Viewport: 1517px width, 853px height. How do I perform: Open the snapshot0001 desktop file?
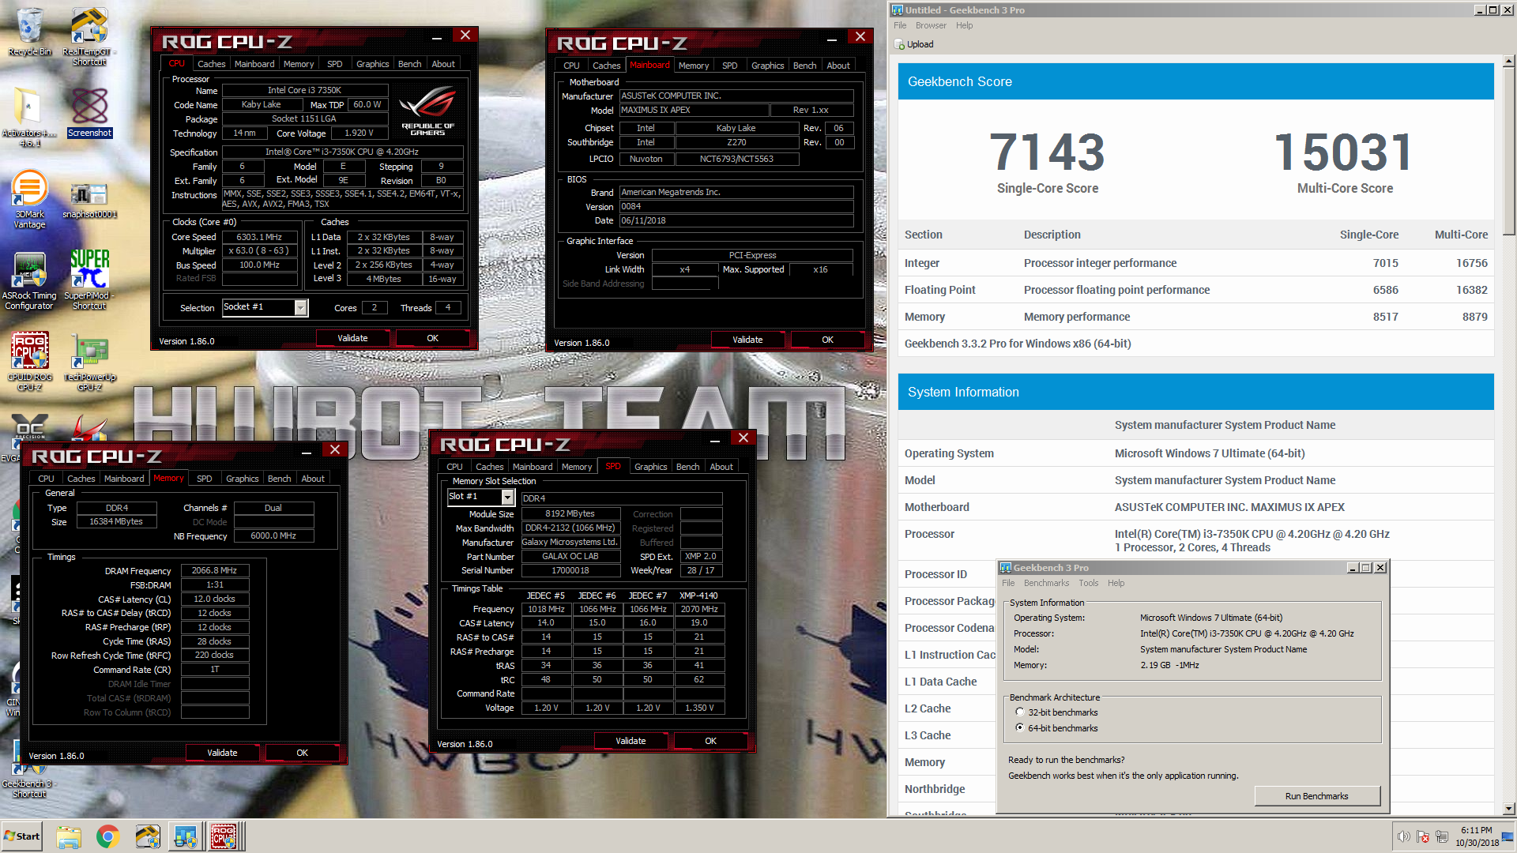click(89, 199)
